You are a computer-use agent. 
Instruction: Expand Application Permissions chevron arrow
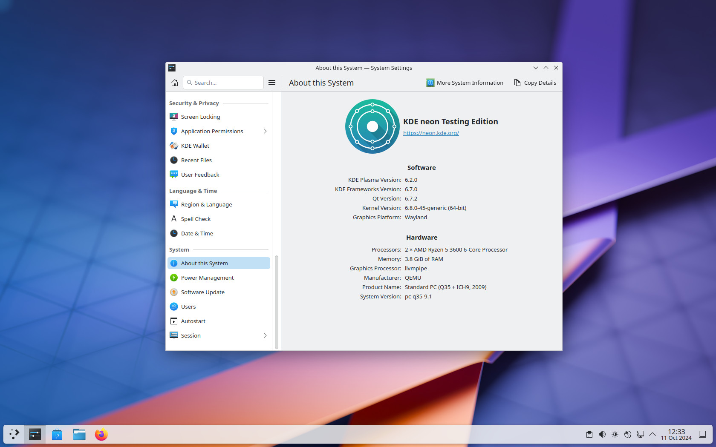coord(265,131)
